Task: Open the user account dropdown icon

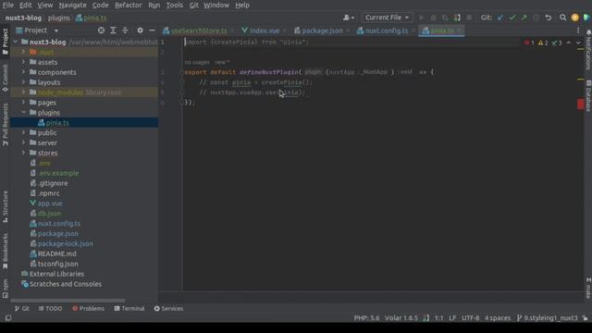Action: pyautogui.click(x=349, y=18)
